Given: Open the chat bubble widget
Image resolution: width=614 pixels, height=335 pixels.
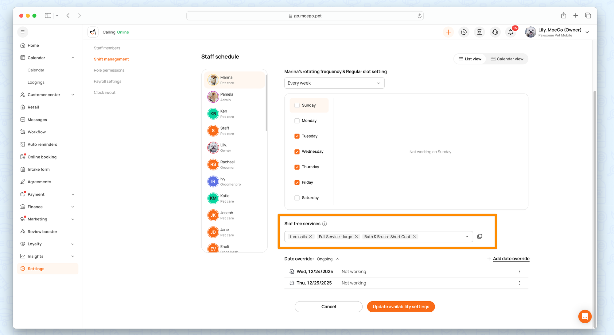Looking at the screenshot, I should [585, 316].
